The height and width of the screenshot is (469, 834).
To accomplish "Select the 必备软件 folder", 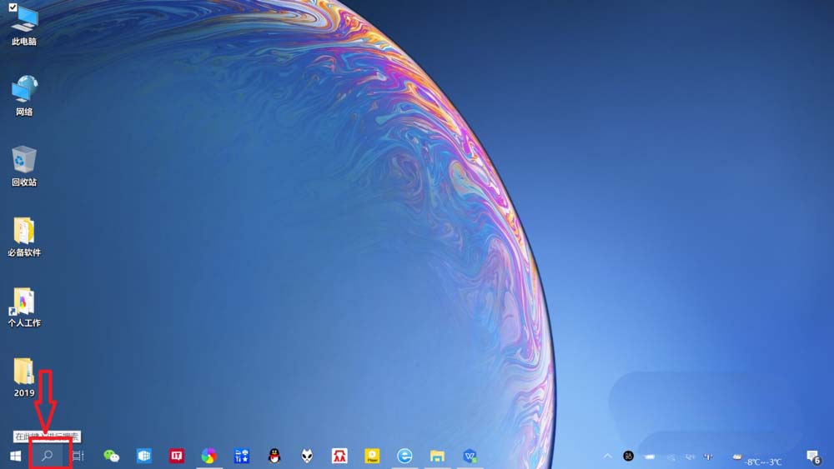I will click(x=24, y=237).
